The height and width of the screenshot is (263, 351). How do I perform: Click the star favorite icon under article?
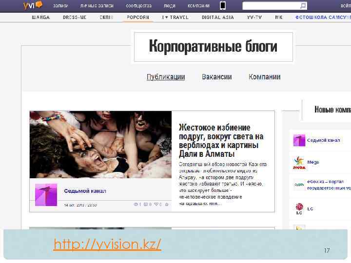pos(167,204)
